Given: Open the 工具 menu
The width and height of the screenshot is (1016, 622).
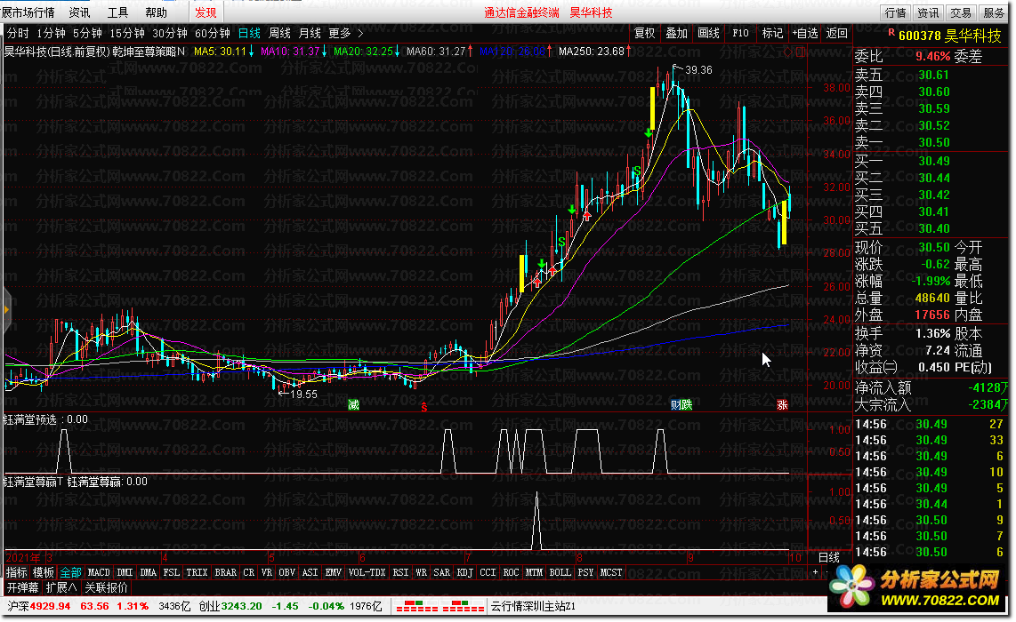Looking at the screenshot, I should [x=117, y=12].
